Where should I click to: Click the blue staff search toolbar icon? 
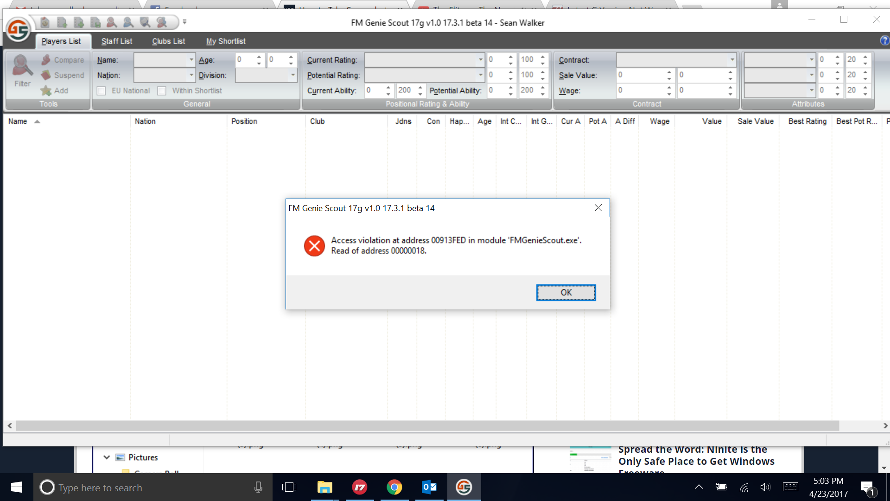click(x=128, y=22)
